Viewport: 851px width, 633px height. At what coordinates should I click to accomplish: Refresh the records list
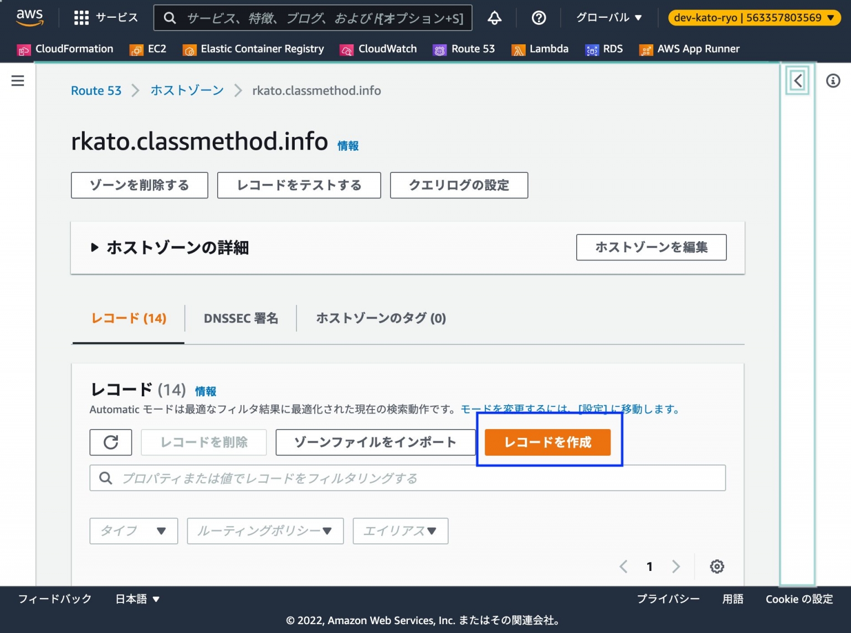(x=110, y=442)
